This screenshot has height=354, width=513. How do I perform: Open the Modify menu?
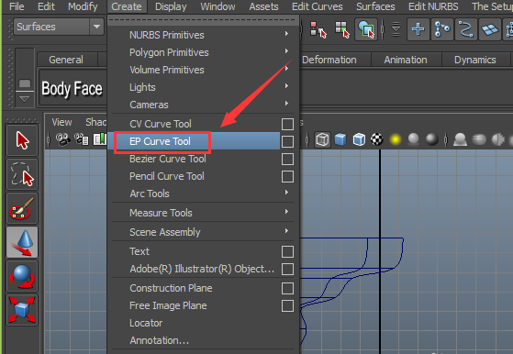pyautogui.click(x=83, y=6)
